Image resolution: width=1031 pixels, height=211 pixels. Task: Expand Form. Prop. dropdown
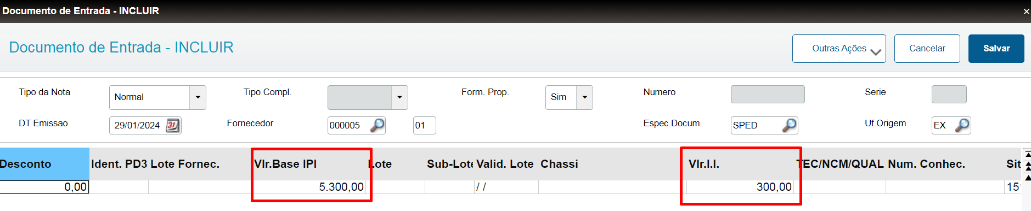[x=584, y=97]
